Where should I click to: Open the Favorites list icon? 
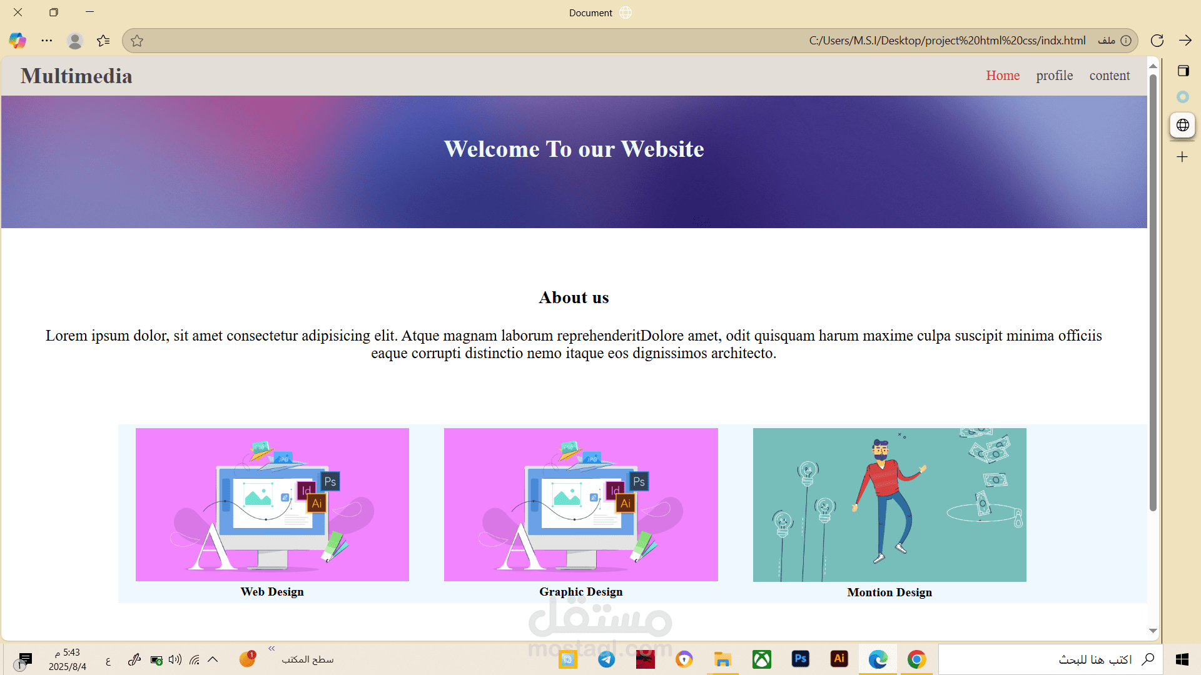click(103, 41)
